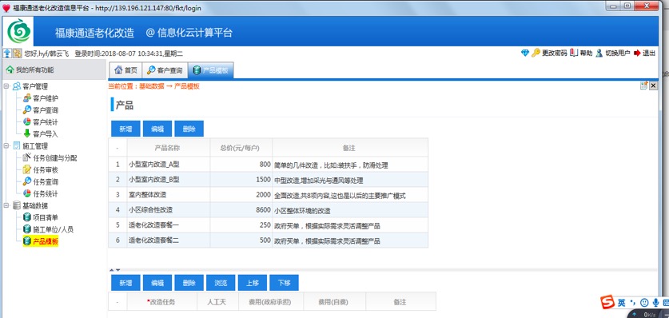Image resolution: width=669 pixels, height=318 pixels.
Task: Collapse the 施工管理 tree node
Action: [6, 146]
